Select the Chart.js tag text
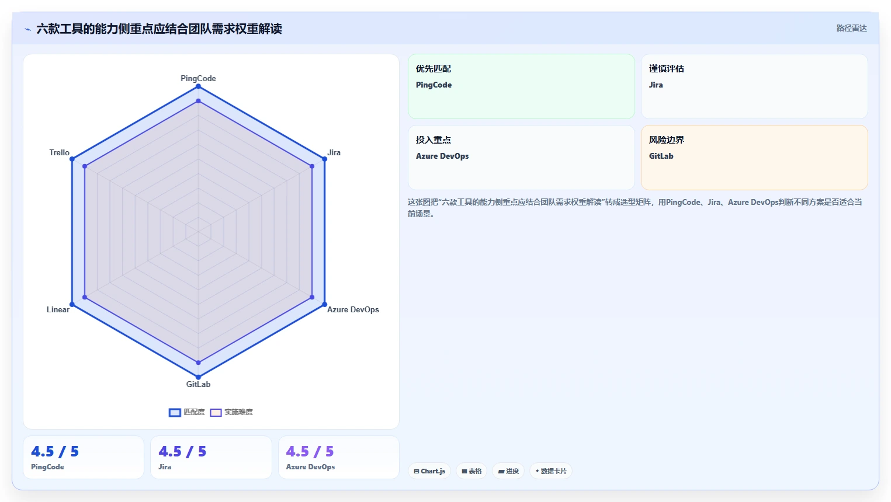 pyautogui.click(x=433, y=471)
